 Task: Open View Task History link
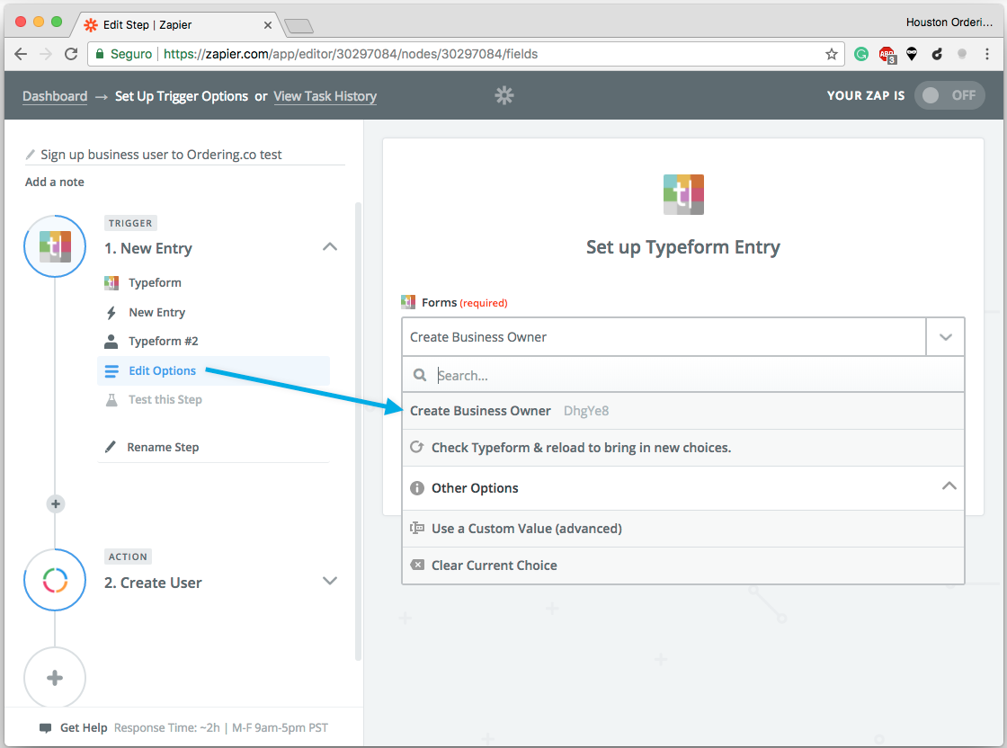coord(325,96)
